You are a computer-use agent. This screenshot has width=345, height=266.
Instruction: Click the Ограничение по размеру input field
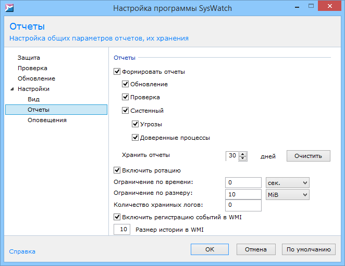pos(243,194)
